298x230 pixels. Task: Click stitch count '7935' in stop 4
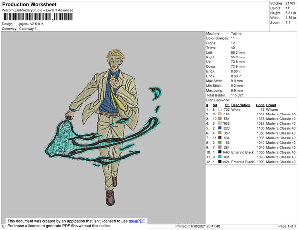tap(226, 123)
